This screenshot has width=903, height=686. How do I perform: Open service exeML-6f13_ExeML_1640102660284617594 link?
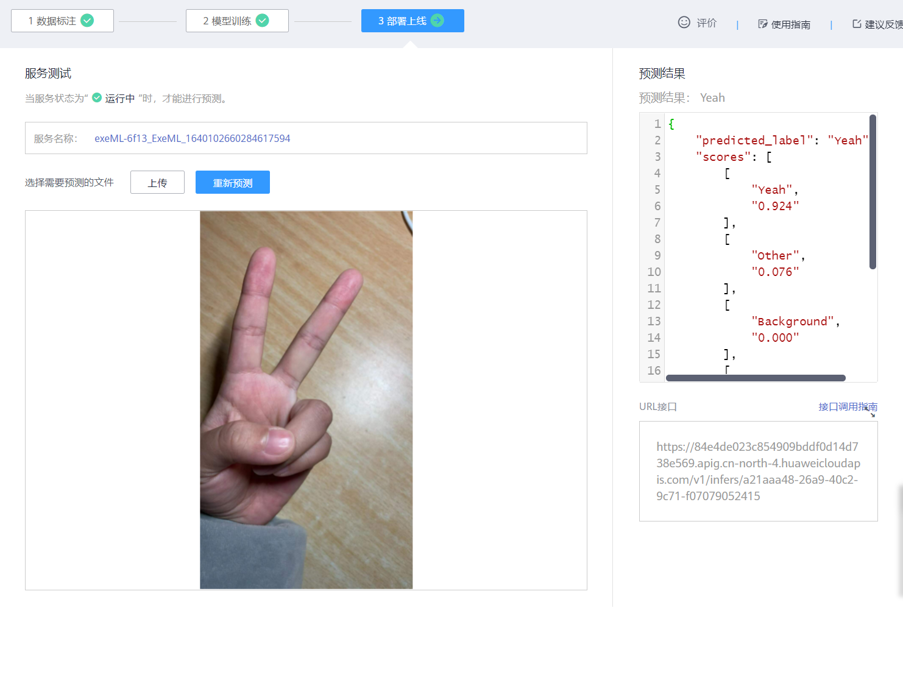193,138
